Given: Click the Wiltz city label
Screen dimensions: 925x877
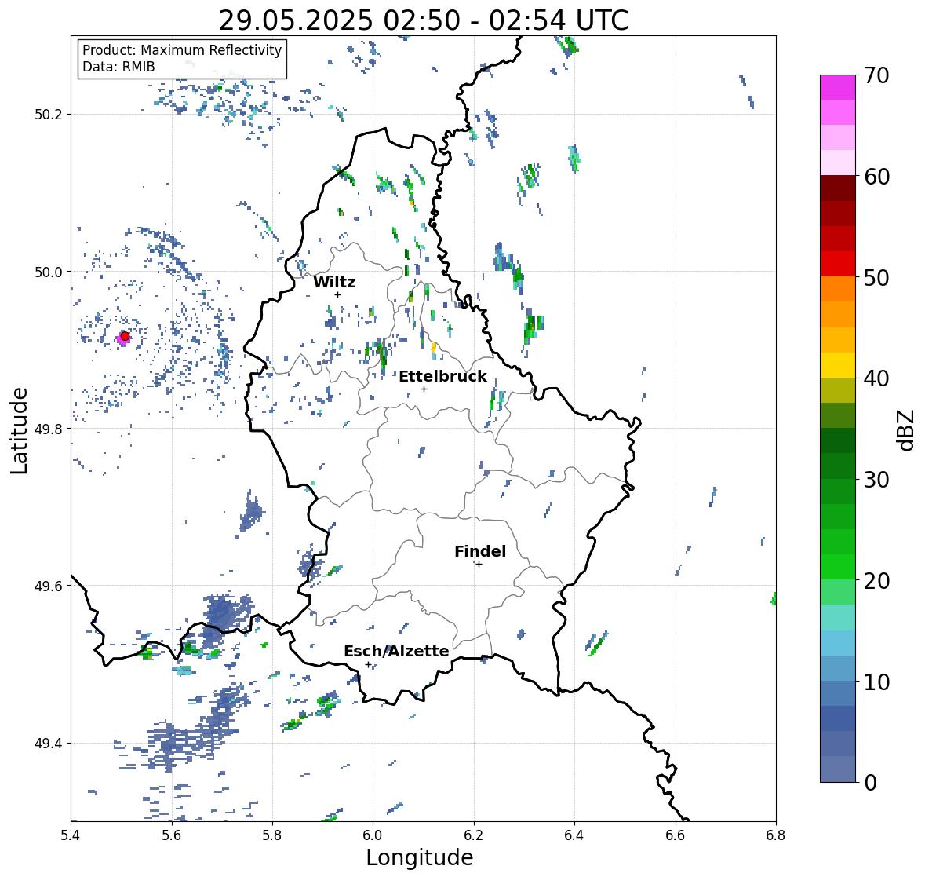Looking at the screenshot, I should point(334,282).
